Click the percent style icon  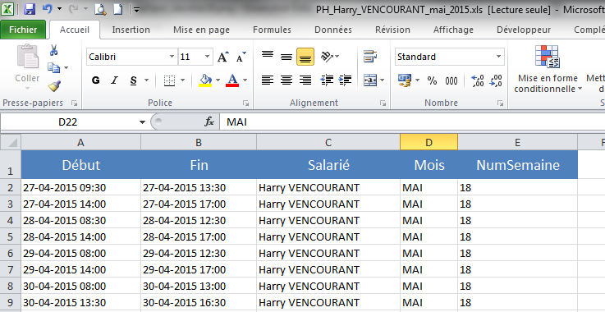click(432, 80)
